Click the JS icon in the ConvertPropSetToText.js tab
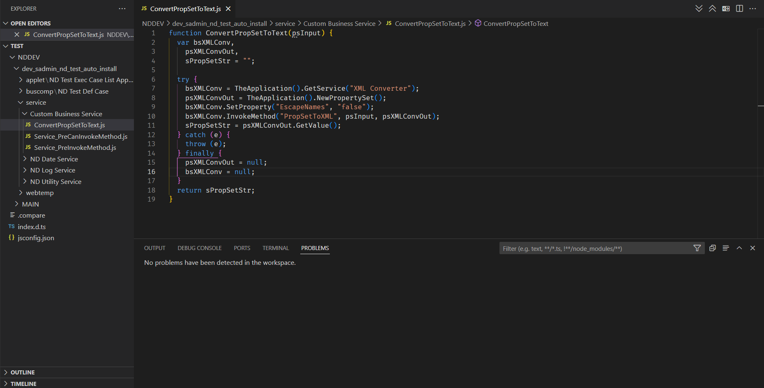 point(144,9)
